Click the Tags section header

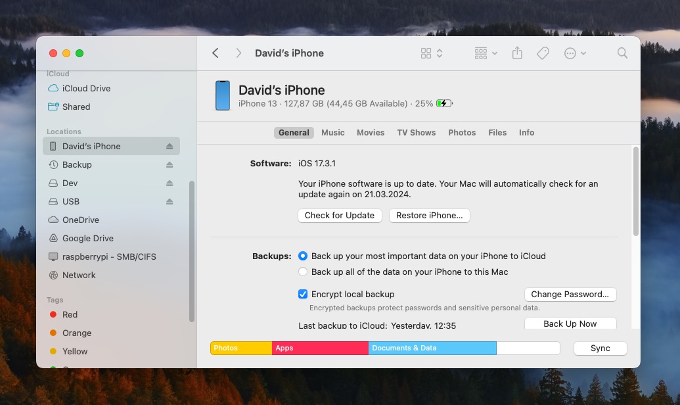click(55, 300)
